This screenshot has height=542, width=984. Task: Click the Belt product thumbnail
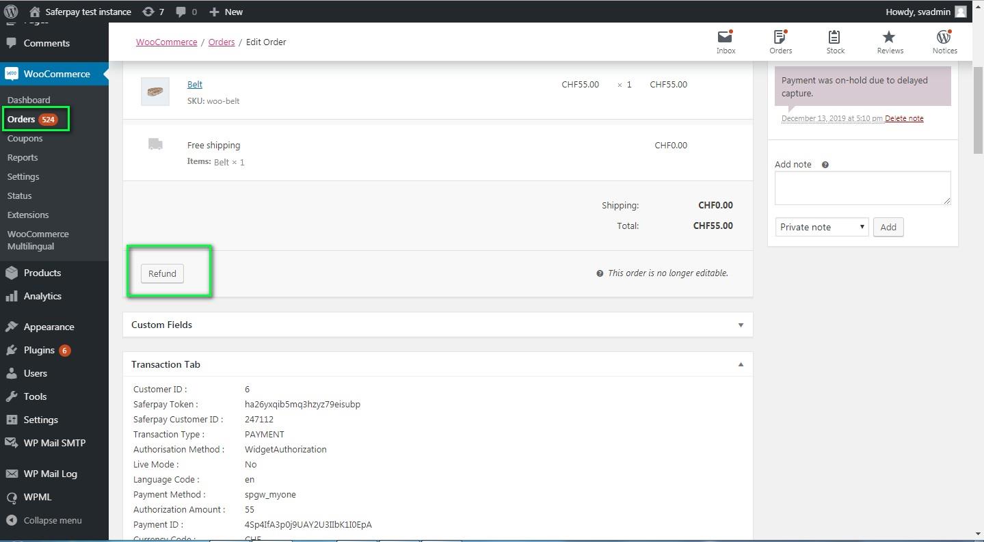pos(155,92)
